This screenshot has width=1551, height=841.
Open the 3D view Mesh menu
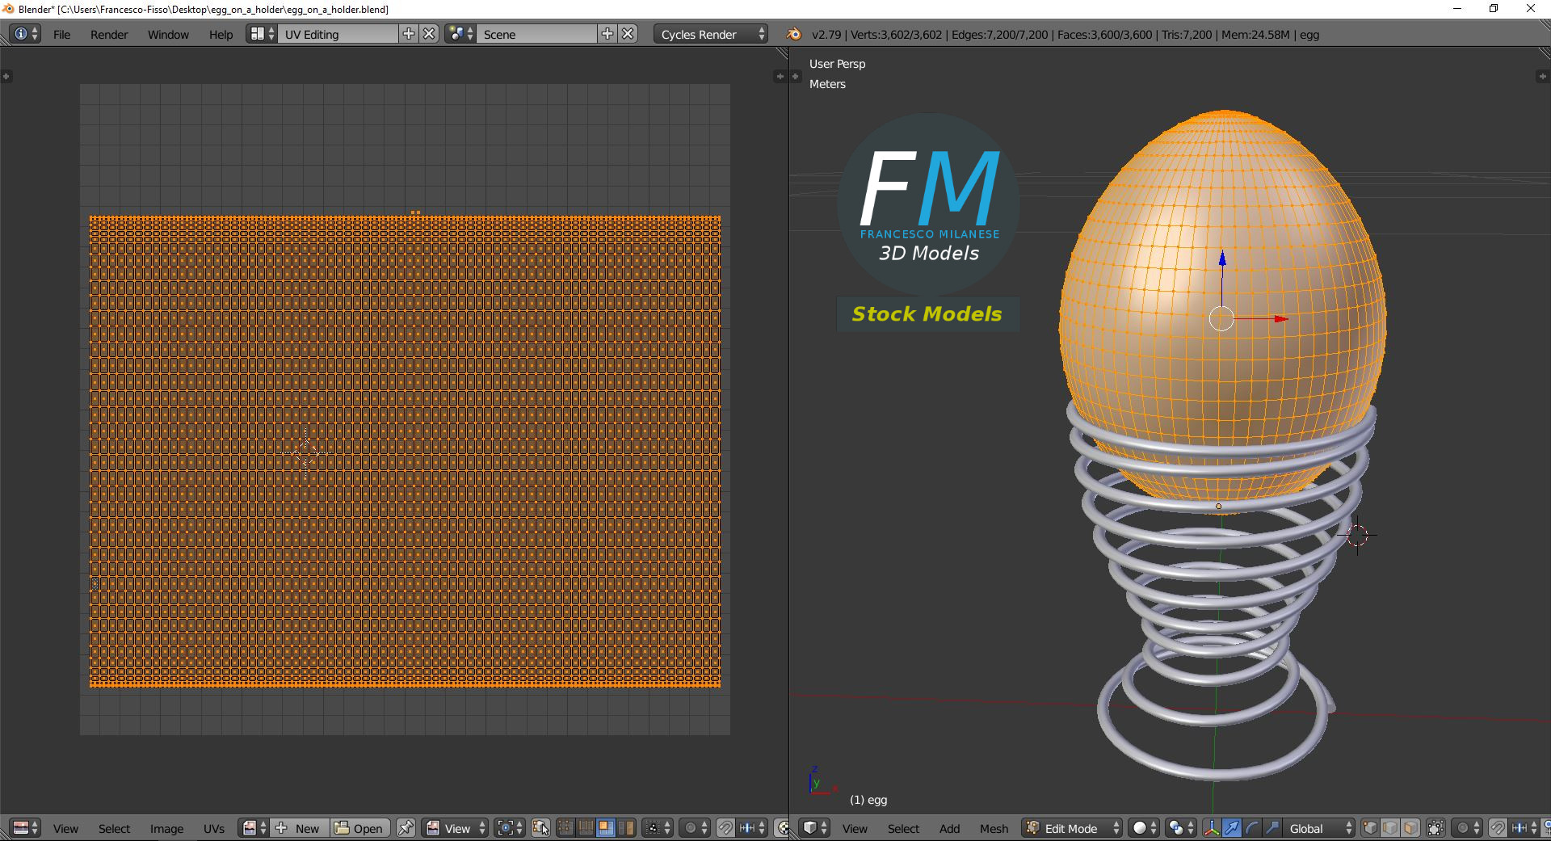pos(994,828)
